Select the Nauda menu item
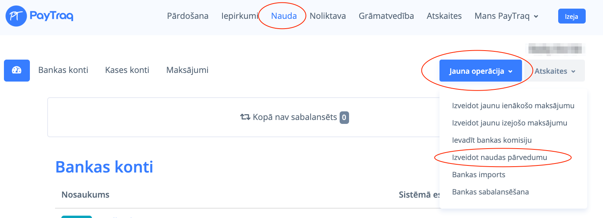Image resolution: width=603 pixels, height=218 pixels. (x=284, y=16)
